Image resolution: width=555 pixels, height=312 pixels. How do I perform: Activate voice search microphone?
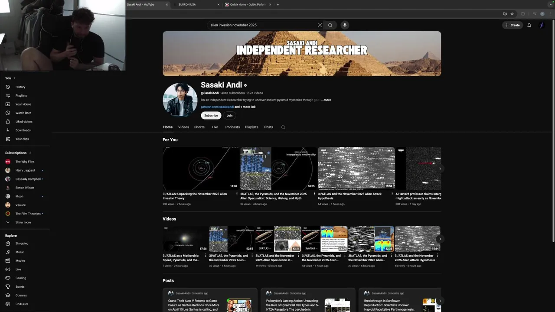point(345,25)
